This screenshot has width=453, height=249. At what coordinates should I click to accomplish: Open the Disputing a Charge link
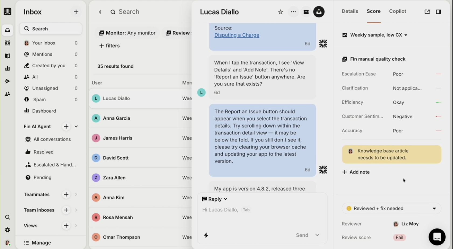(237, 35)
